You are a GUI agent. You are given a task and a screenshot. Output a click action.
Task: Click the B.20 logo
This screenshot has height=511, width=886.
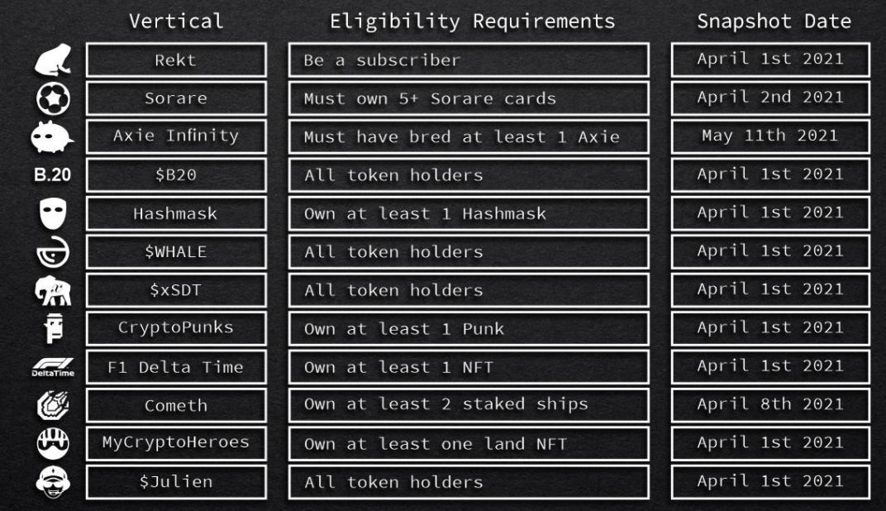coord(53,174)
